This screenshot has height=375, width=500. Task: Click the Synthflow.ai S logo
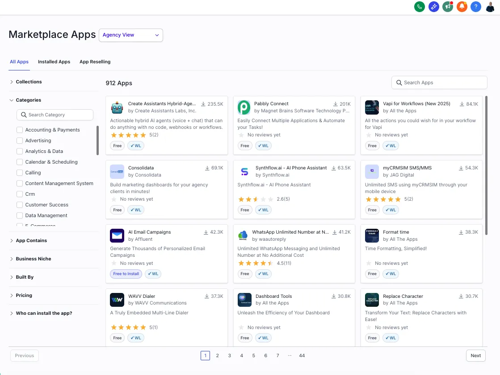[244, 172]
